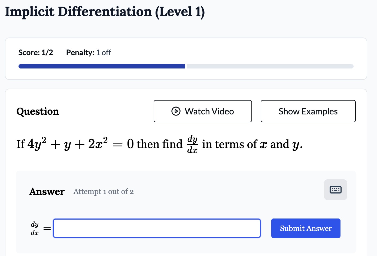Click the Watch Video button

pos(203,111)
